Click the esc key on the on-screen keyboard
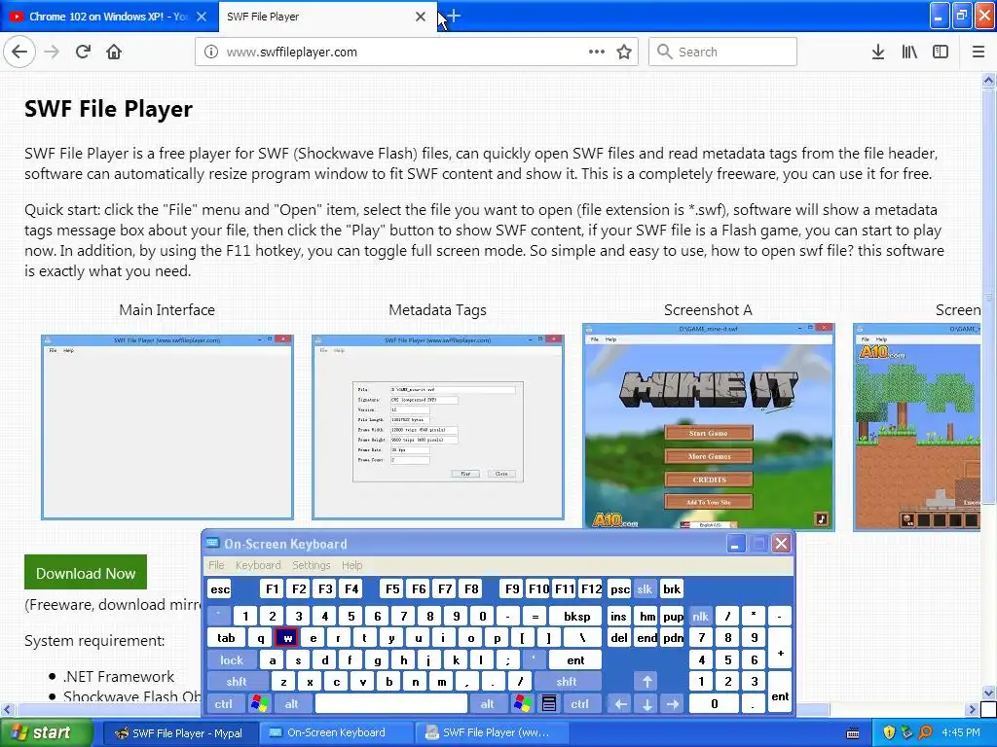The image size is (997, 747). (220, 588)
